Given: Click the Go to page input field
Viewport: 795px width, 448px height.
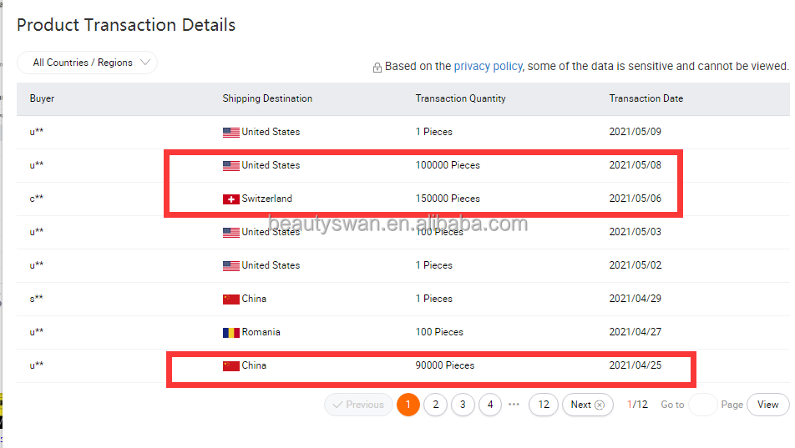Looking at the screenshot, I should click(x=702, y=405).
